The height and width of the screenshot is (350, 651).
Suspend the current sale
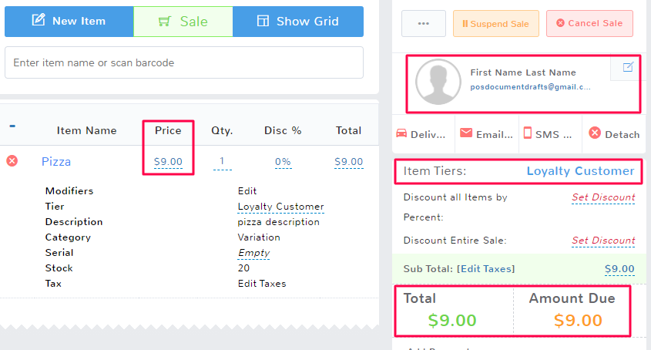[495, 23]
